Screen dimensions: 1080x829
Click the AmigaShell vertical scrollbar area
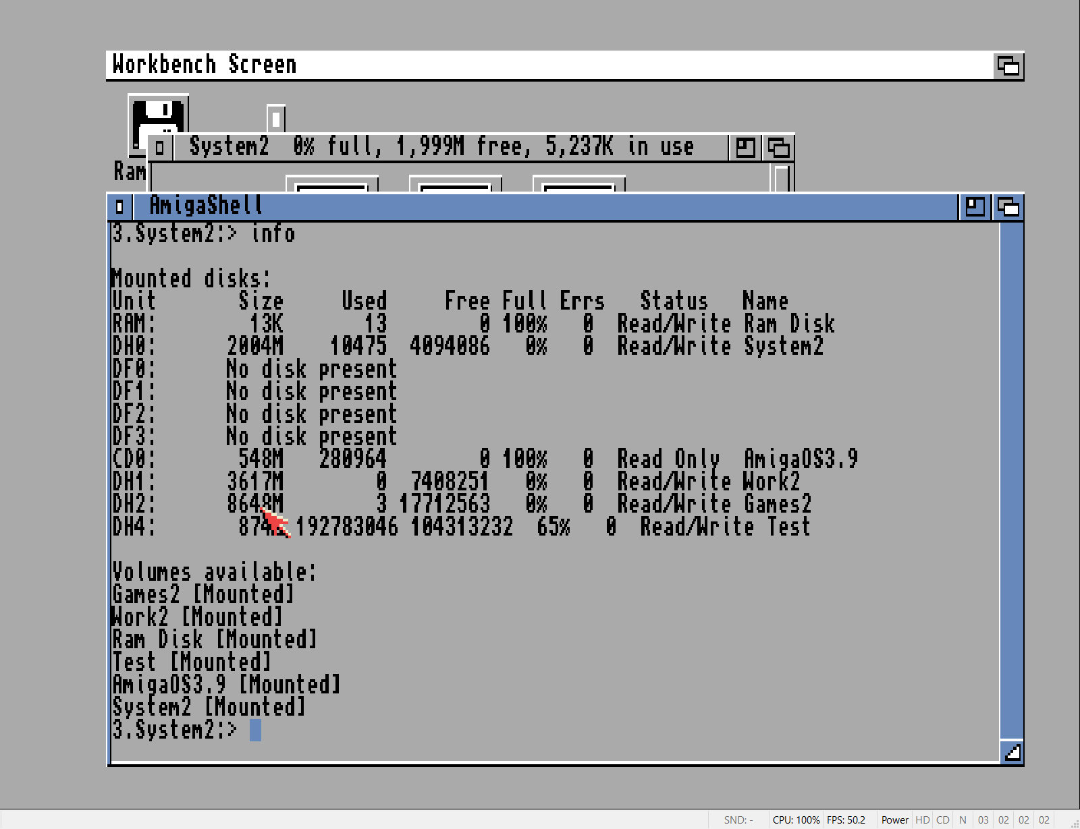click(1012, 480)
